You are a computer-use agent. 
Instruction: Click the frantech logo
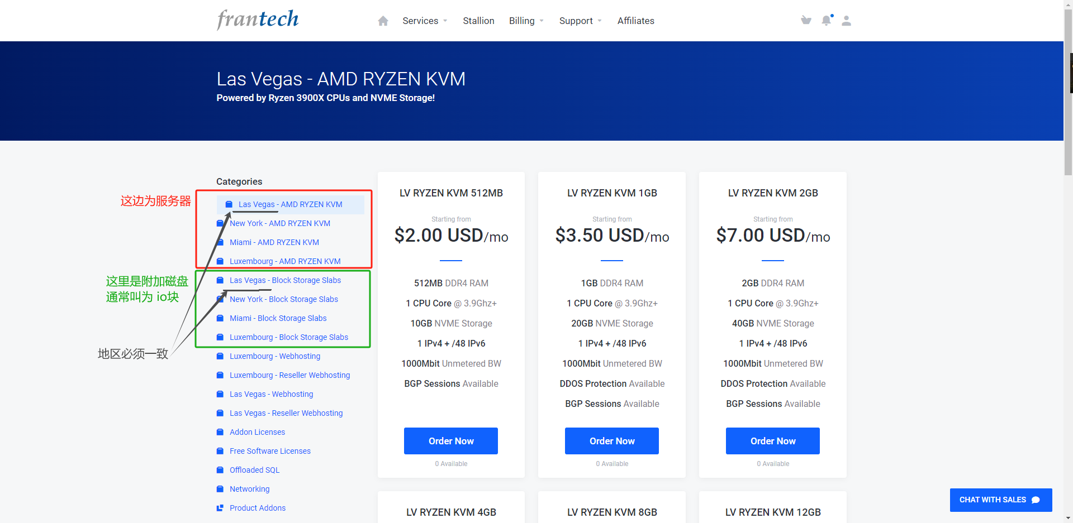[258, 20]
